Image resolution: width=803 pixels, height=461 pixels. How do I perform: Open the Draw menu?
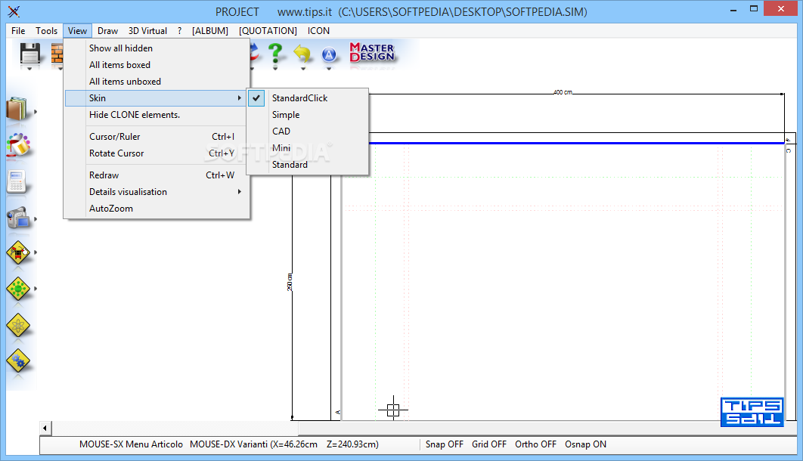107,31
